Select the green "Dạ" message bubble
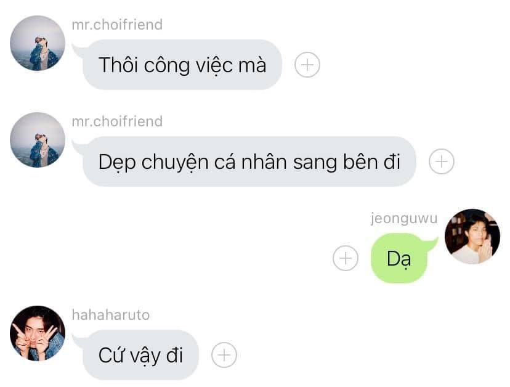The height and width of the screenshot is (387, 510). coord(399,258)
